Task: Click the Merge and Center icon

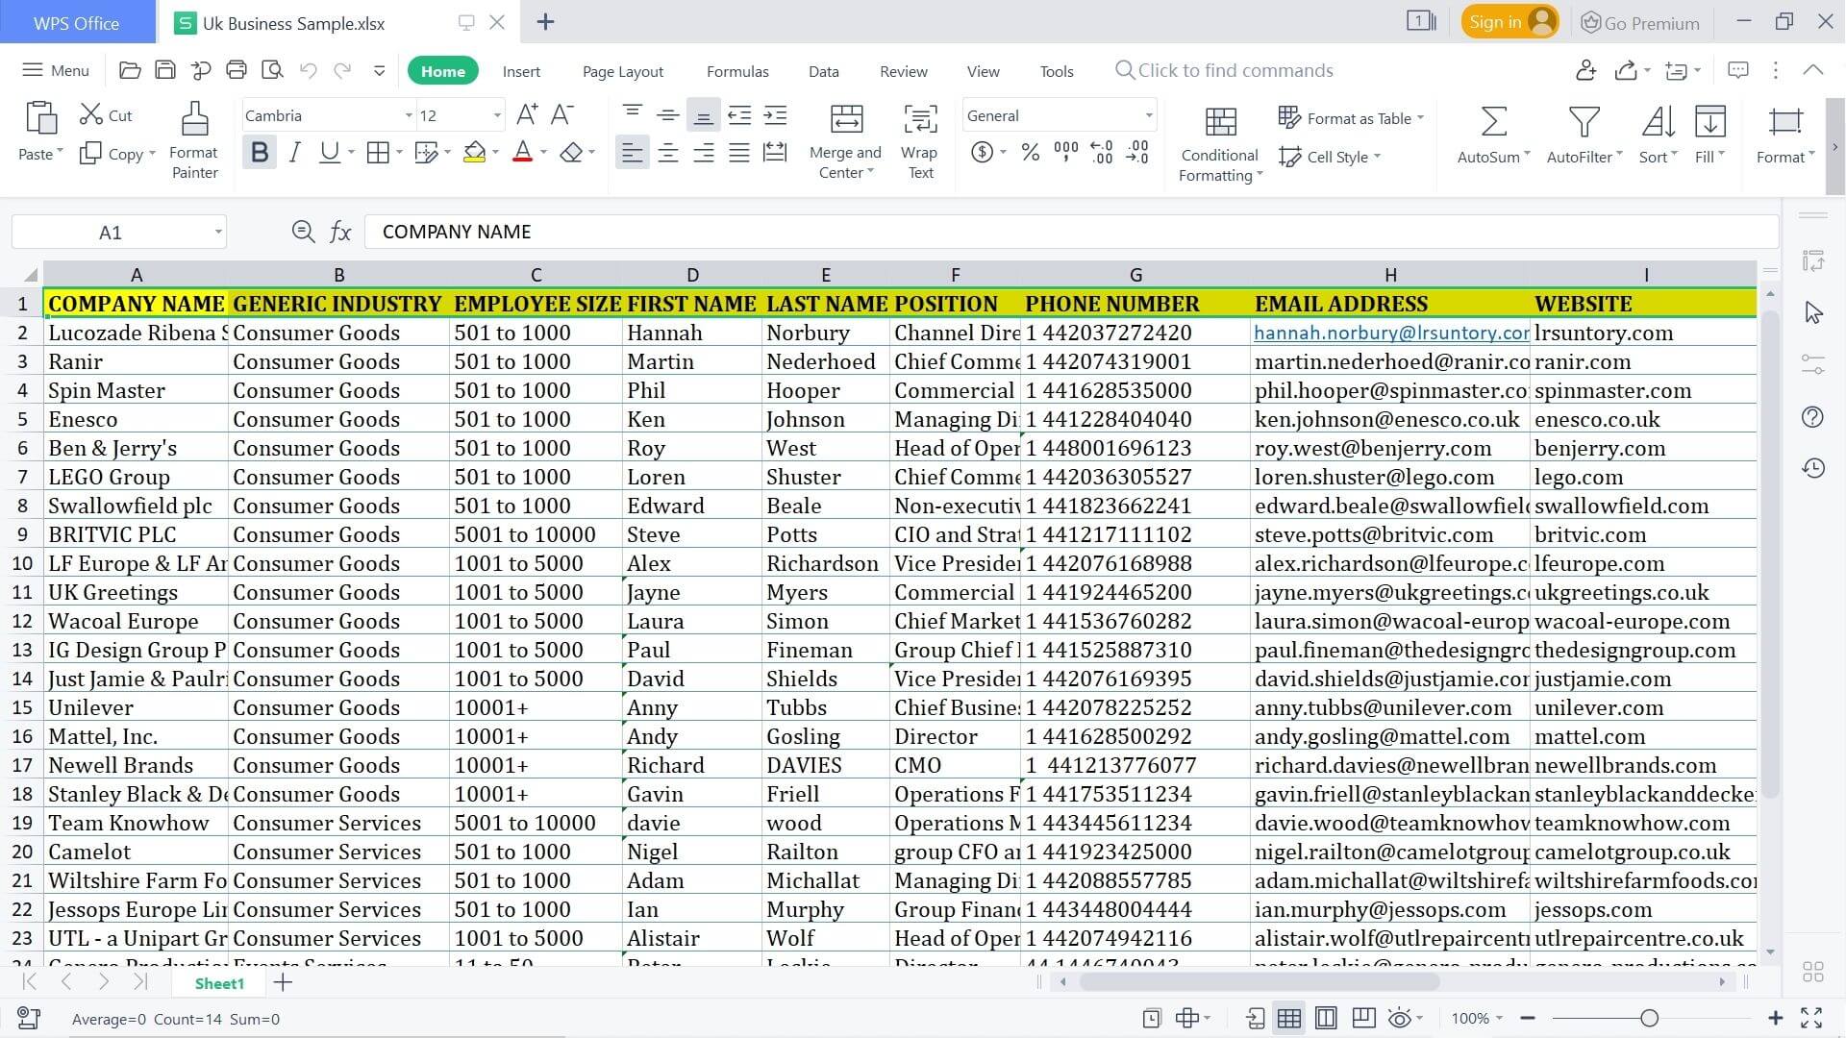Action: coord(846,119)
